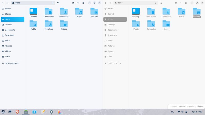Toggle list view in the right window
205x115 pixels.
(x=176, y=3)
